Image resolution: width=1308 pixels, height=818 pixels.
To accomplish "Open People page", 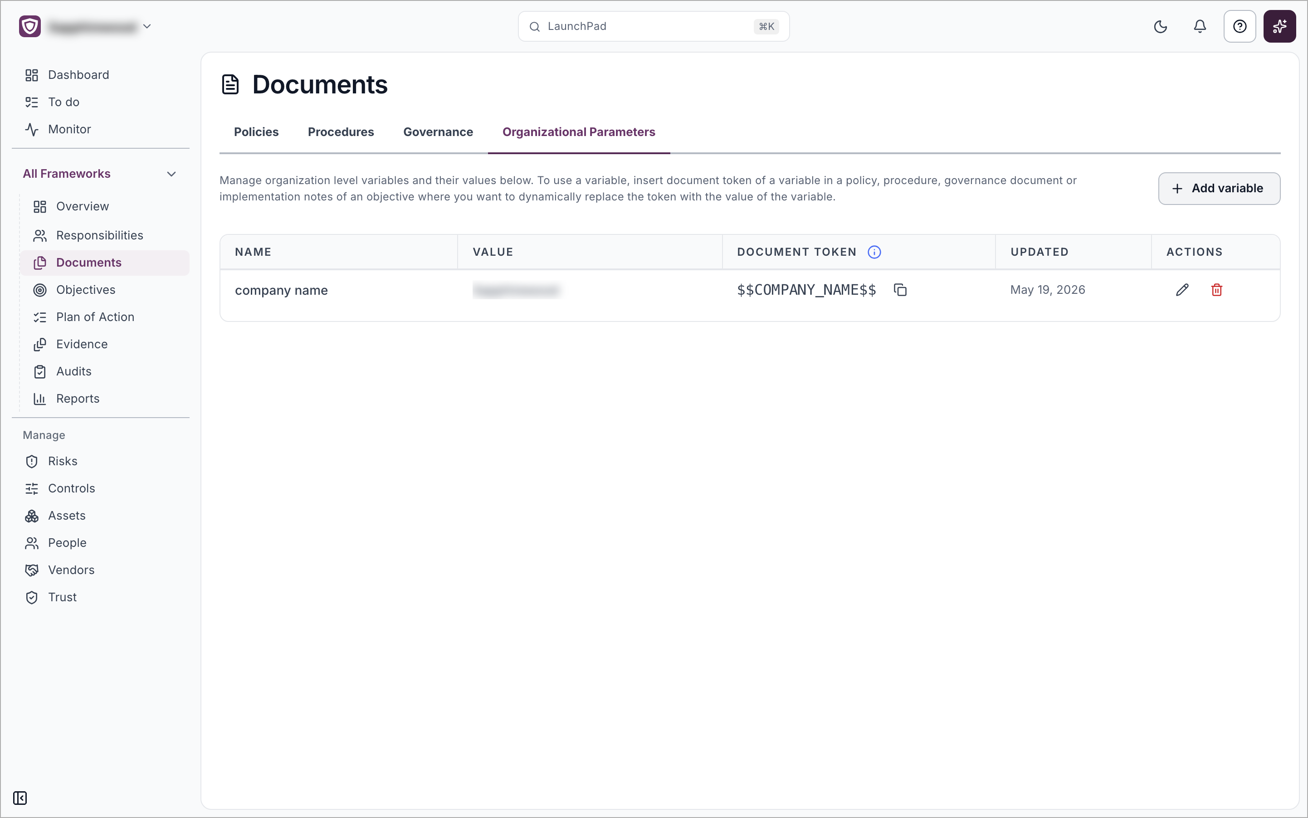I will (101, 543).
